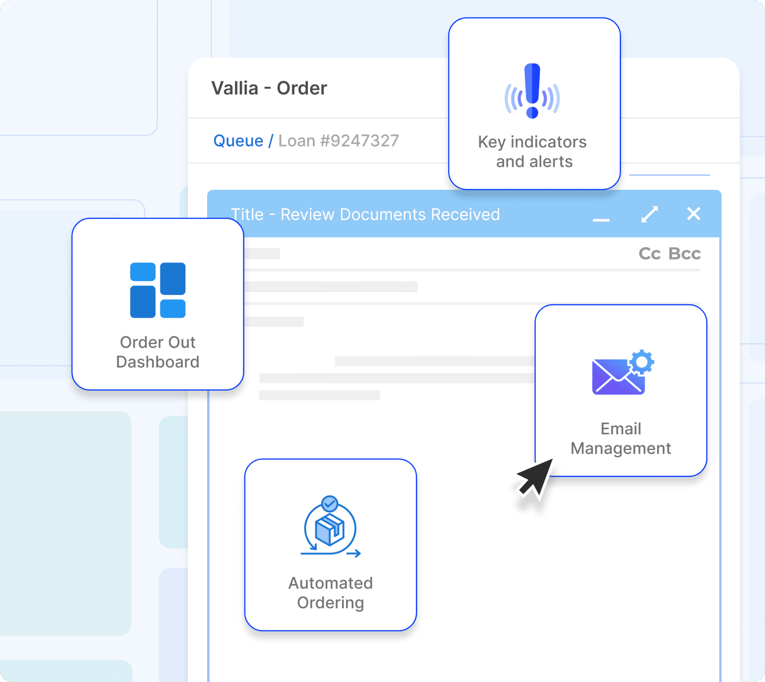
Task: Click the 'Vallia - Order' page title
Action: point(269,88)
